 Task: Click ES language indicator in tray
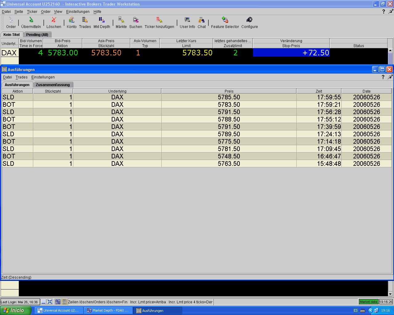pos(356,310)
